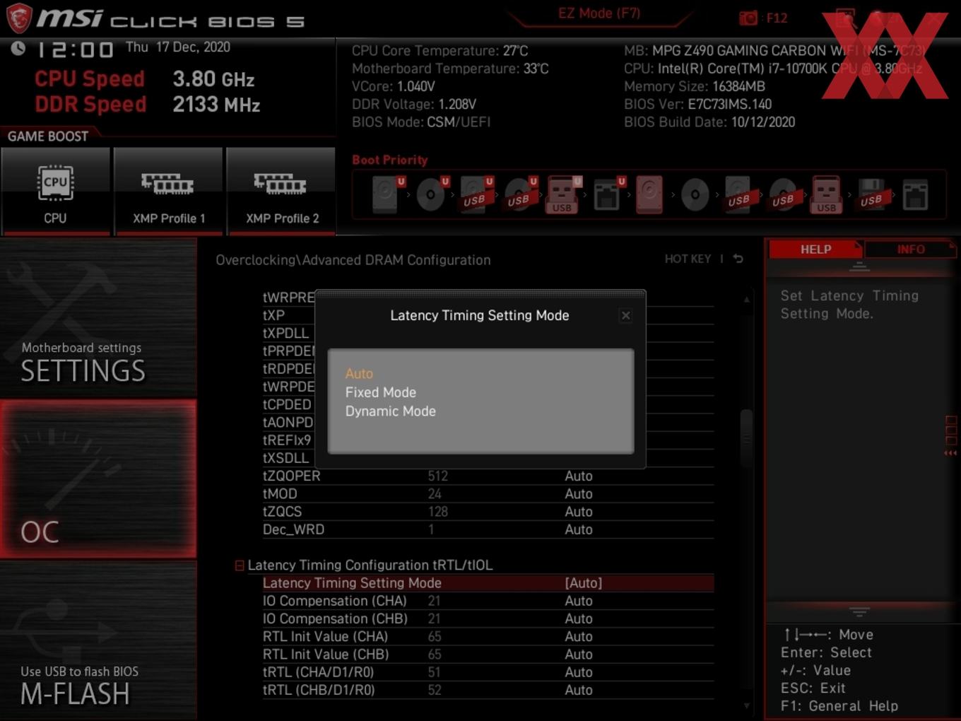961x721 pixels.
Task: Open Auto value for tZQOPER row
Action: click(x=579, y=476)
